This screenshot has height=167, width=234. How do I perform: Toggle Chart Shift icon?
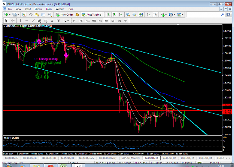click(x=155, y=15)
